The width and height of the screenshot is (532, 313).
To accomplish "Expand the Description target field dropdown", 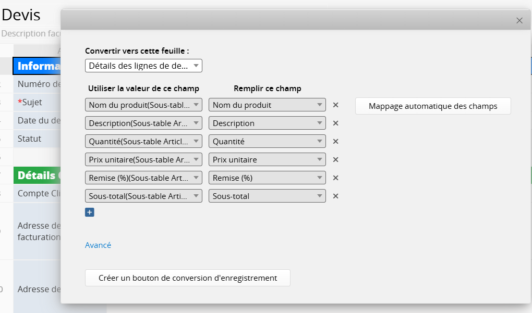I will pos(267,123).
